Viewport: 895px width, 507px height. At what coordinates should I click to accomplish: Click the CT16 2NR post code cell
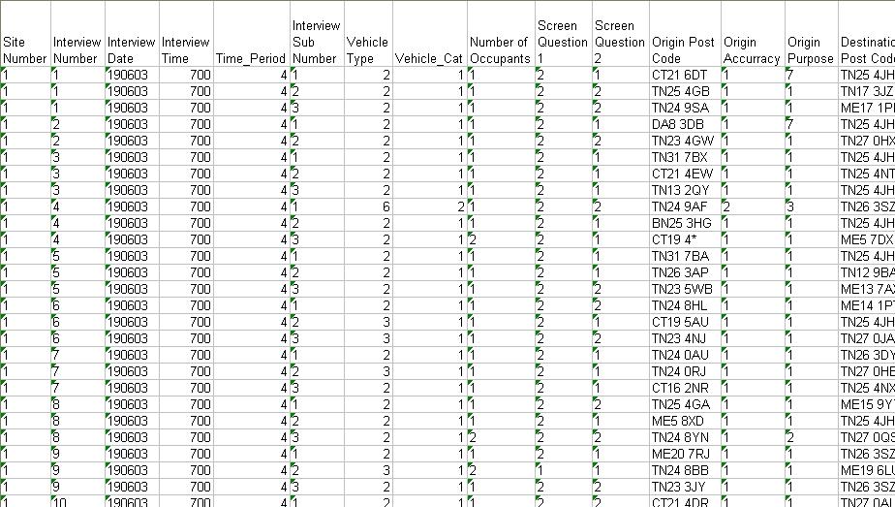686,388
